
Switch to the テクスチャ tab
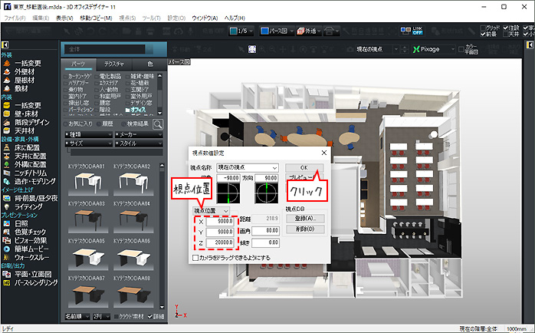pyautogui.click(x=114, y=63)
